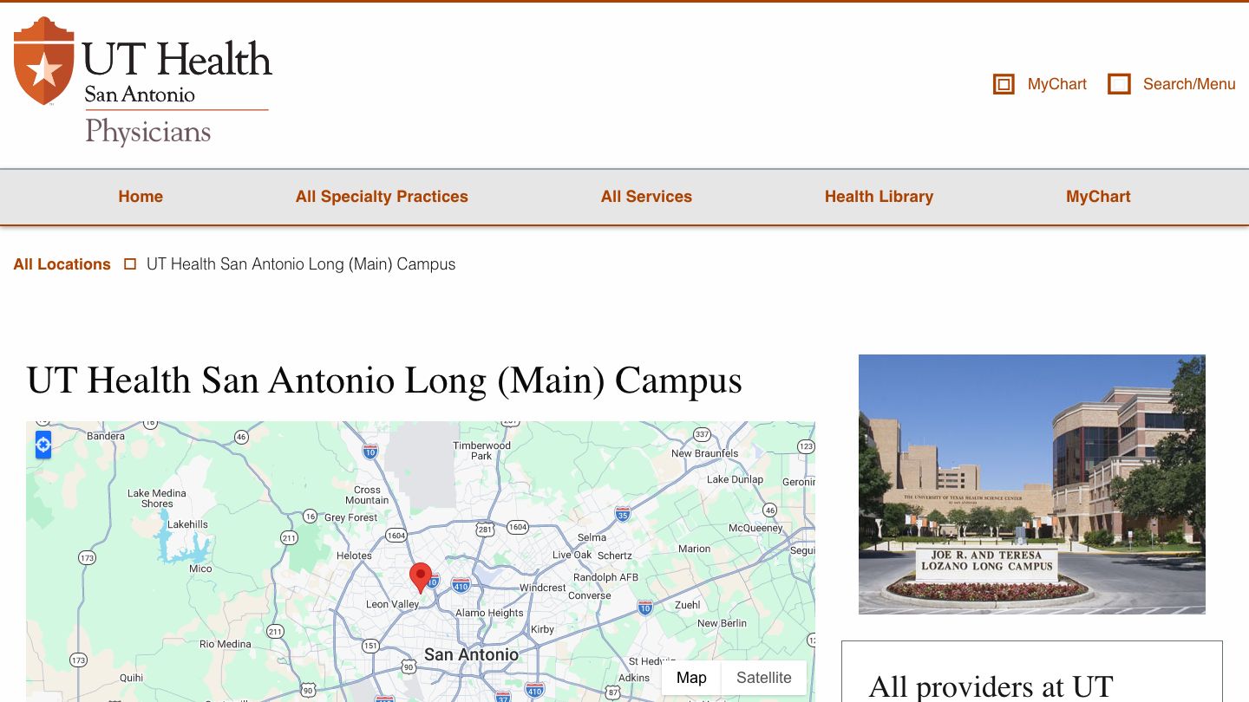Switch the map to Satellite view

point(763,677)
